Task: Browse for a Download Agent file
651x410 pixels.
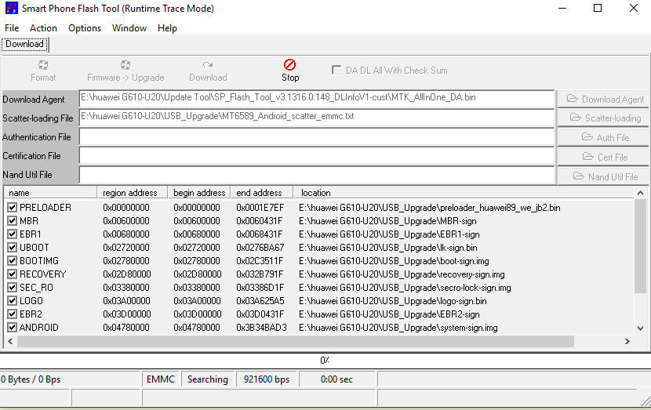Action: pos(604,100)
